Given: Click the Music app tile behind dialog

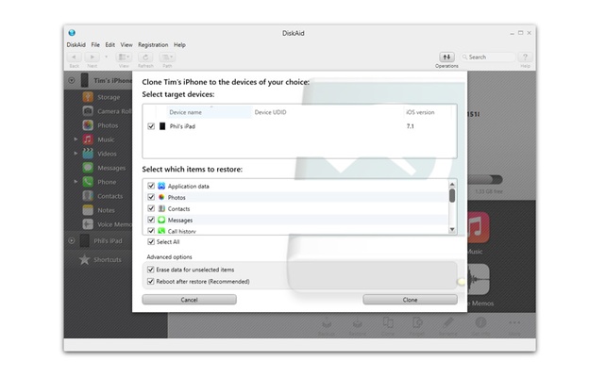Looking at the screenshot, I should click(x=478, y=227).
